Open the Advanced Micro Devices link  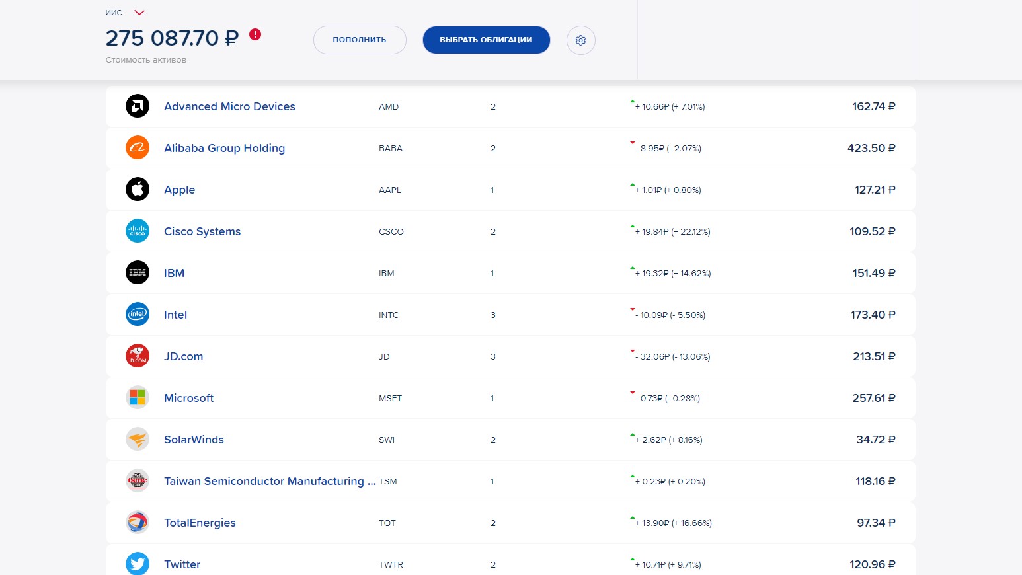229,106
